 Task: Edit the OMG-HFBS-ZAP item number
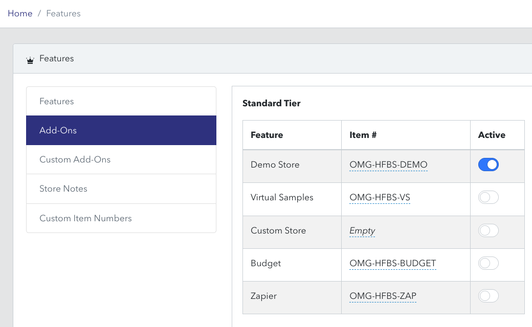(383, 296)
